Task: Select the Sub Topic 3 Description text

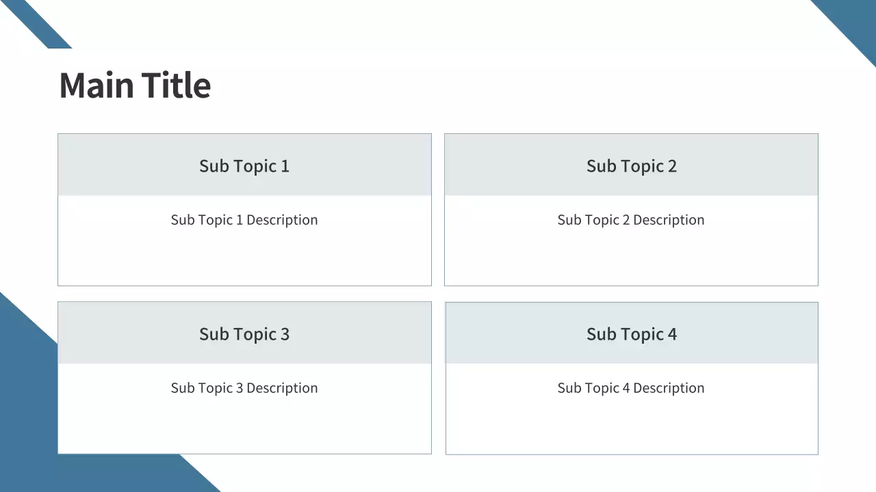Action: point(244,388)
